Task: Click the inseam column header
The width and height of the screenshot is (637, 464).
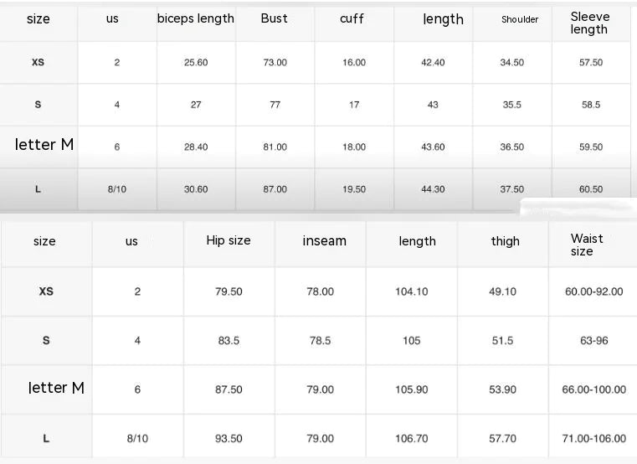Action: pos(324,241)
